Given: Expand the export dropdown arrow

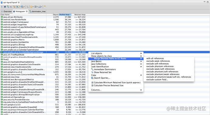Looking at the screenshot, I should [41, 7].
